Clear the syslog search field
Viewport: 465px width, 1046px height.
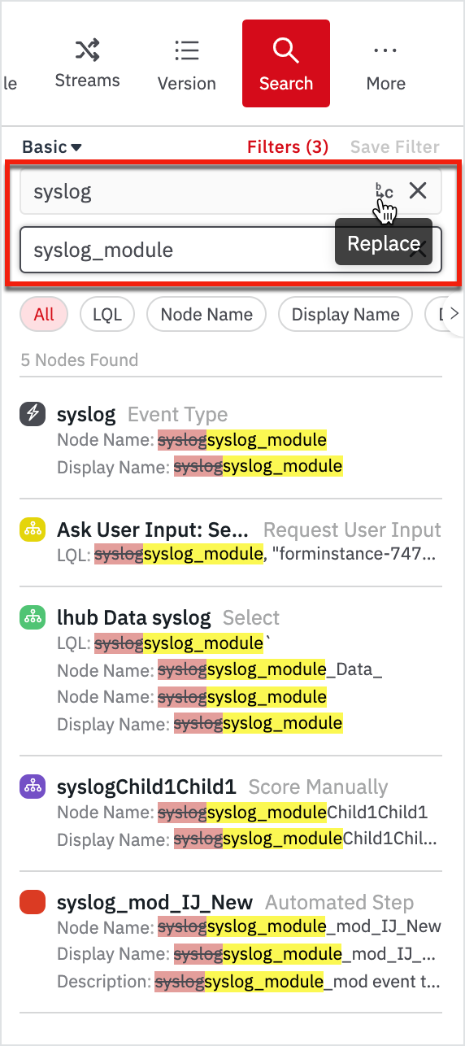(418, 191)
